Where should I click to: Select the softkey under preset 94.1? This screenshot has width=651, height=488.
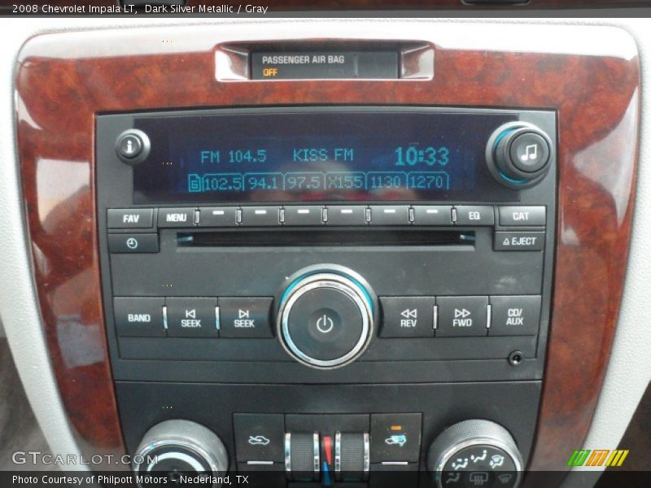pyautogui.click(x=260, y=216)
